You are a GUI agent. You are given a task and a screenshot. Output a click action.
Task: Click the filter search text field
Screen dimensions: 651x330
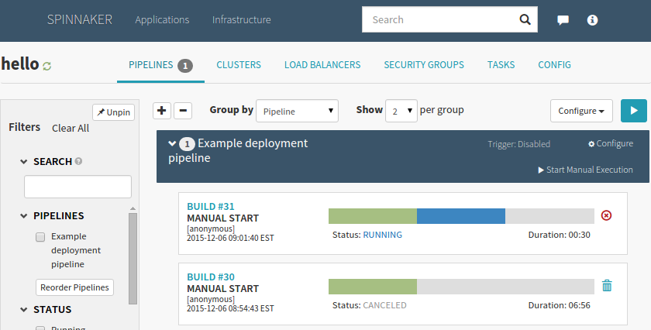77,187
